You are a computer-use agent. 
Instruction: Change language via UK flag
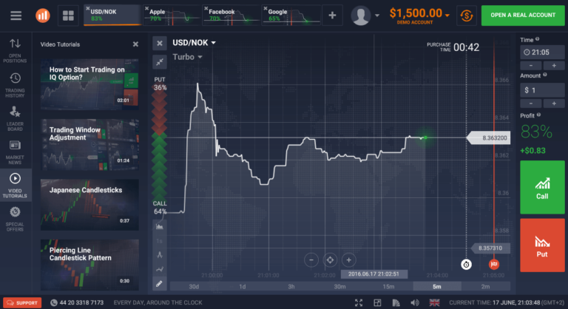click(434, 302)
